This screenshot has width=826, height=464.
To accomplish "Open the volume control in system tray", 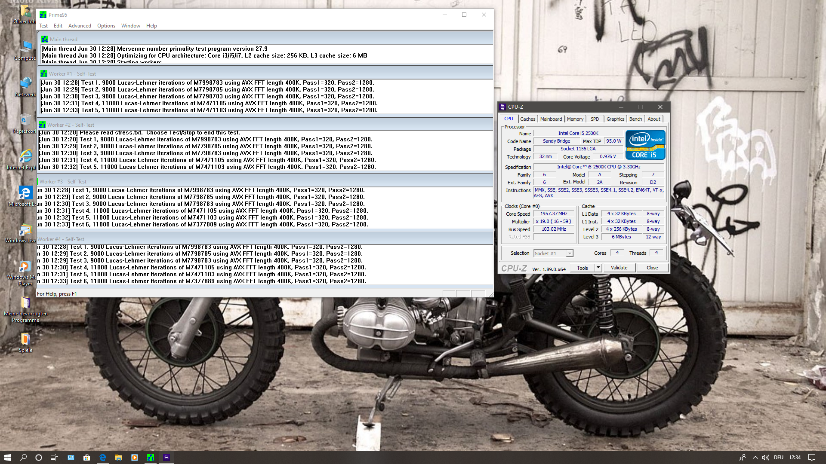I will 766,458.
